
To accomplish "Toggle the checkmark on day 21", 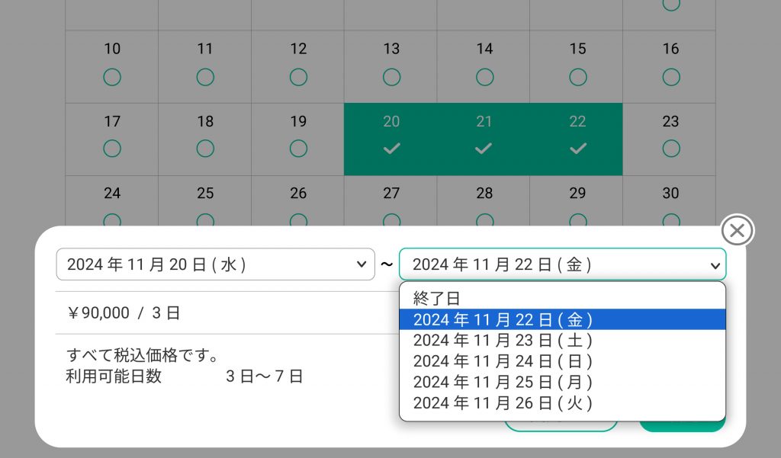I will pyautogui.click(x=484, y=149).
